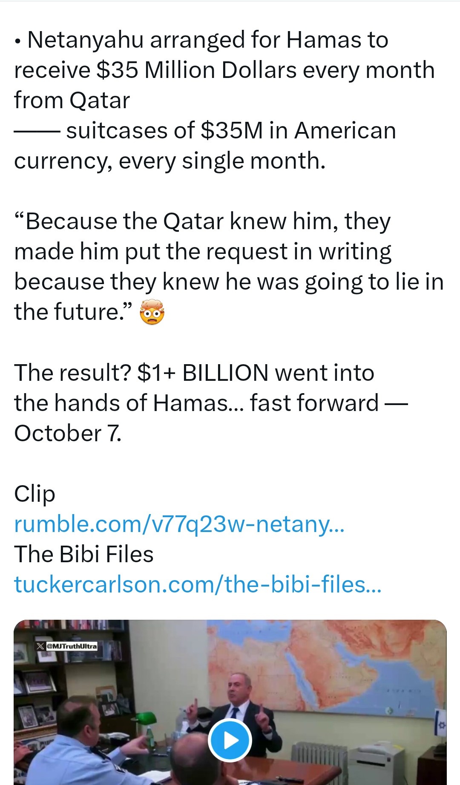Screen dimensions: 460x785
Task: Click the "suitcases of $35M" text line
Action: click(231, 131)
